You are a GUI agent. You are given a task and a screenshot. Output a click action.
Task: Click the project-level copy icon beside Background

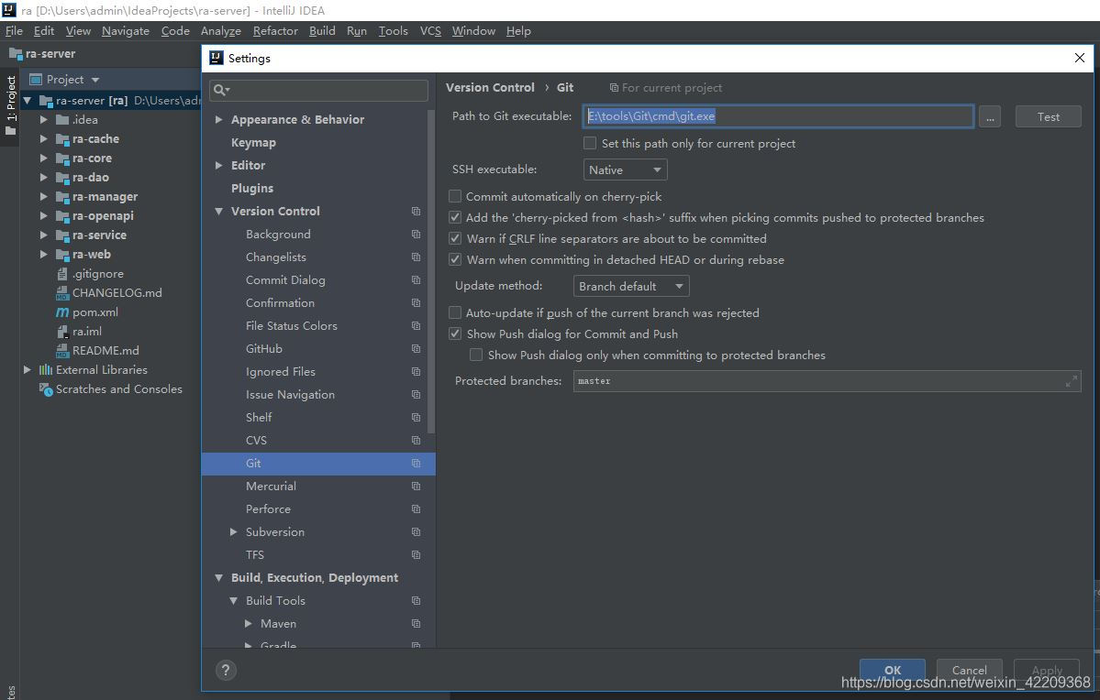pyautogui.click(x=416, y=234)
